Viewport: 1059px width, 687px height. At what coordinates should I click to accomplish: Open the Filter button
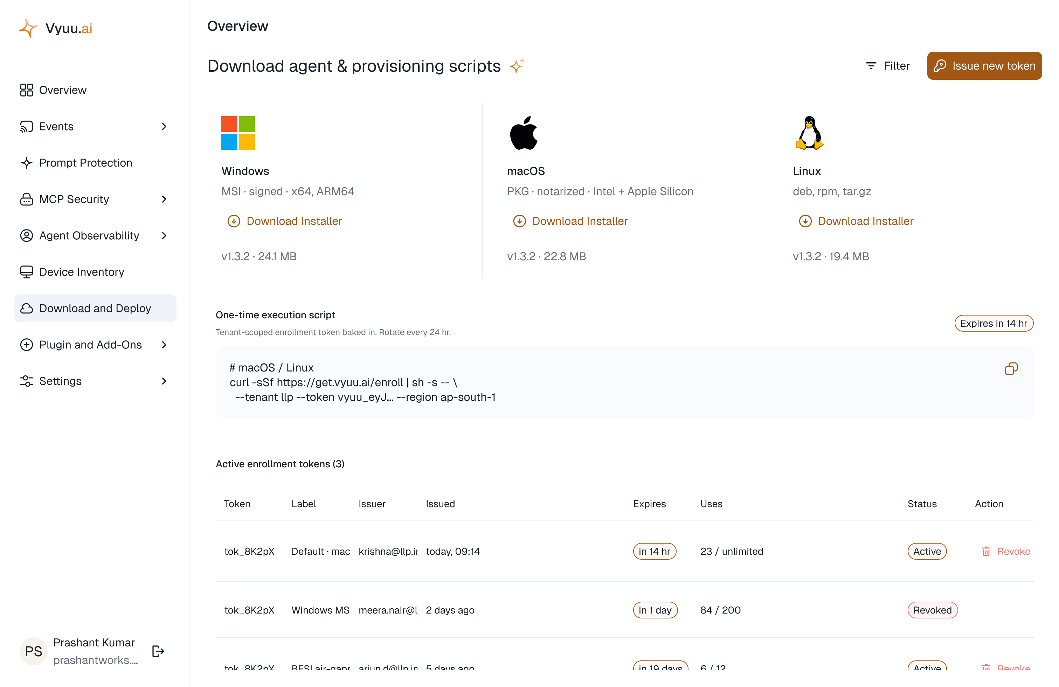(x=888, y=66)
